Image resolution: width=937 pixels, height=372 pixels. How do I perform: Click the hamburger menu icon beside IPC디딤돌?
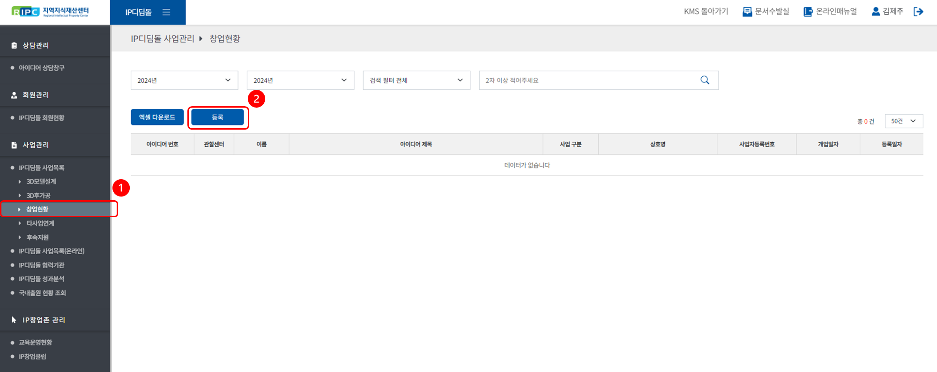(x=166, y=12)
